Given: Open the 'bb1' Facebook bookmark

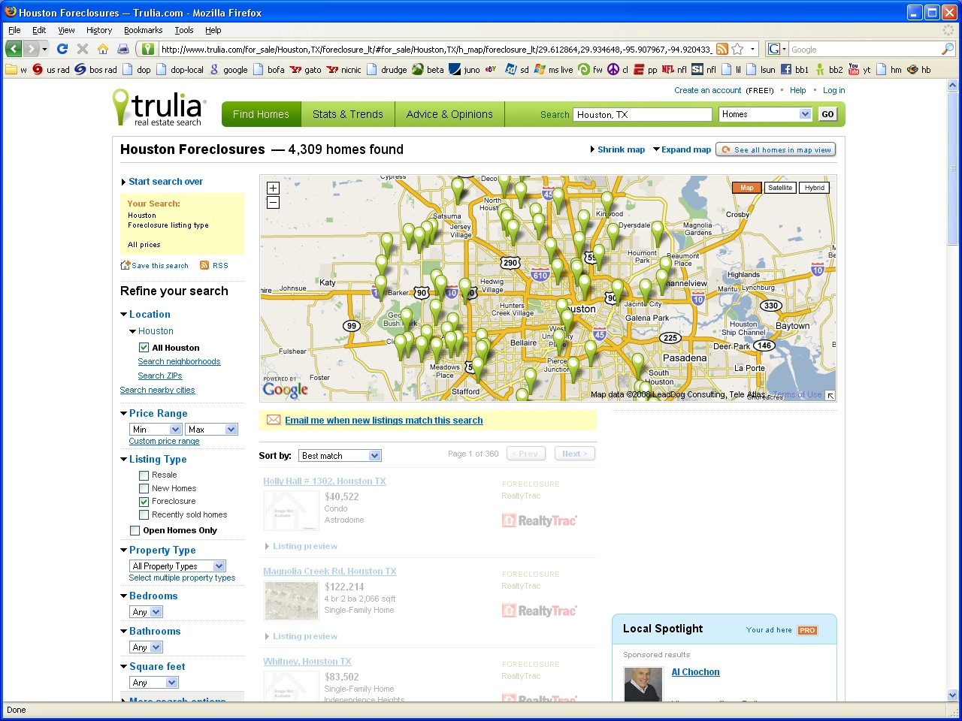Looking at the screenshot, I should pyautogui.click(x=794, y=69).
